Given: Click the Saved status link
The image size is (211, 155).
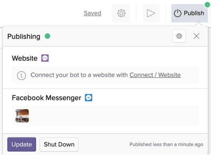Looking at the screenshot, I should point(92,13).
